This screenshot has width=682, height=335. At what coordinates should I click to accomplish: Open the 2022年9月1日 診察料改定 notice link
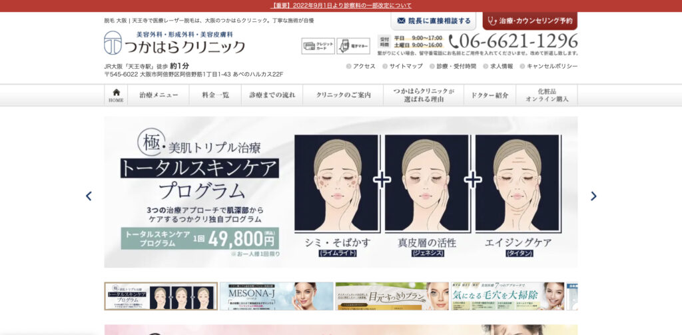(340, 5)
